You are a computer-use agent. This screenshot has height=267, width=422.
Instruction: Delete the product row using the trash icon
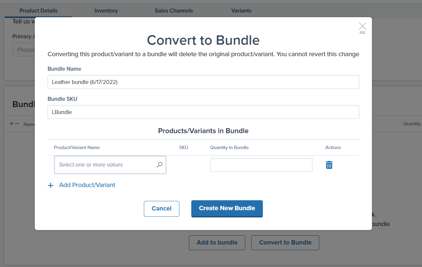(x=329, y=165)
